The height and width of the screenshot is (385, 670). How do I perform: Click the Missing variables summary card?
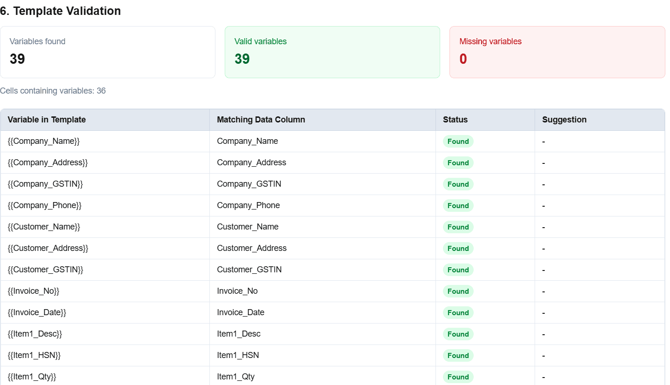tap(557, 52)
